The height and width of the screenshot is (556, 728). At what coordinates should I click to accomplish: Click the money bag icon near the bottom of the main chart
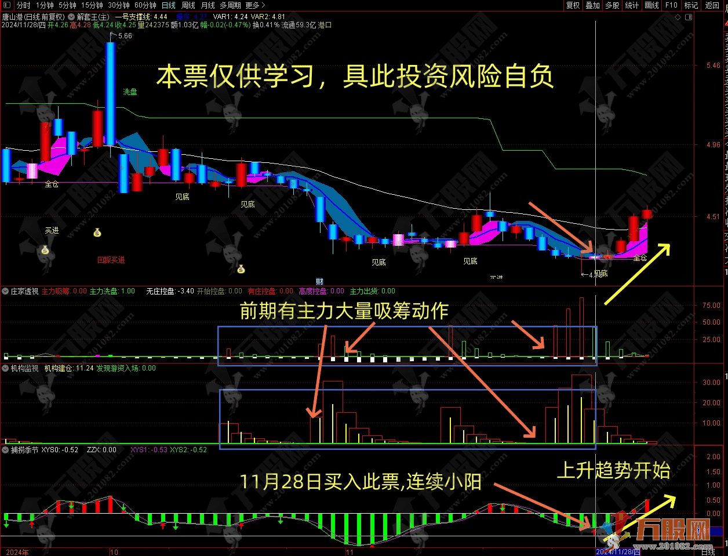(x=241, y=268)
